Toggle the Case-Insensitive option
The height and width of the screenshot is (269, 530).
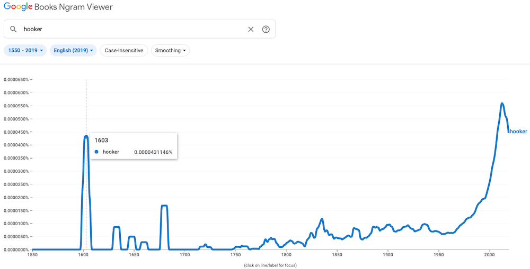123,51
